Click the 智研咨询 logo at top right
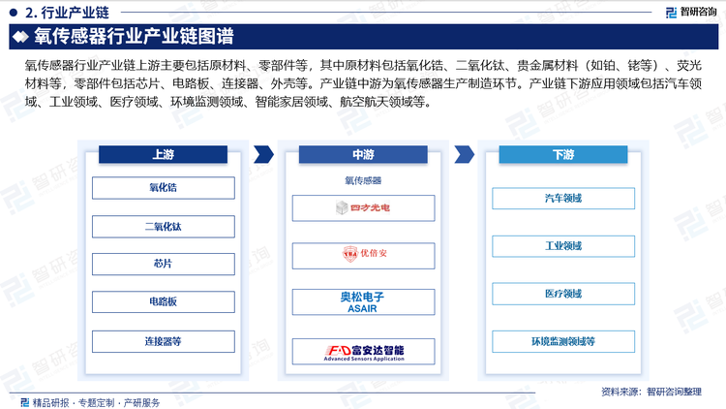Screen dimensions: 726x409 tap(691, 12)
